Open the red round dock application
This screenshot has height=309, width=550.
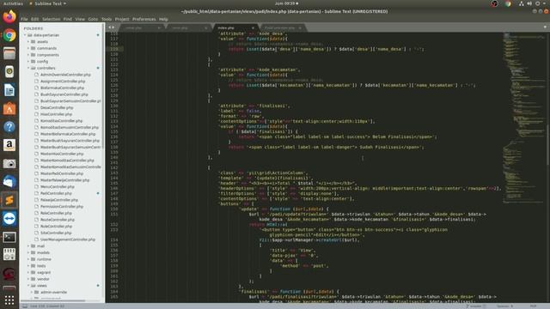[9, 273]
